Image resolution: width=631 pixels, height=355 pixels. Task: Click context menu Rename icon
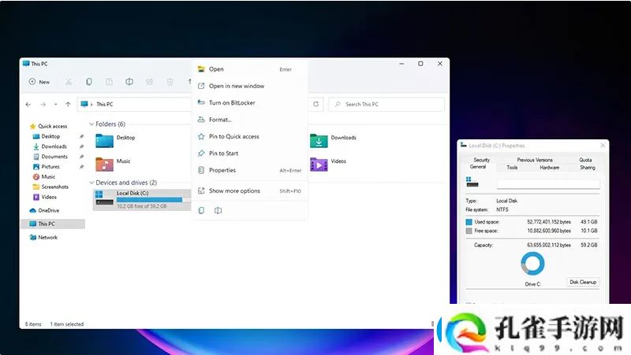[x=218, y=210]
